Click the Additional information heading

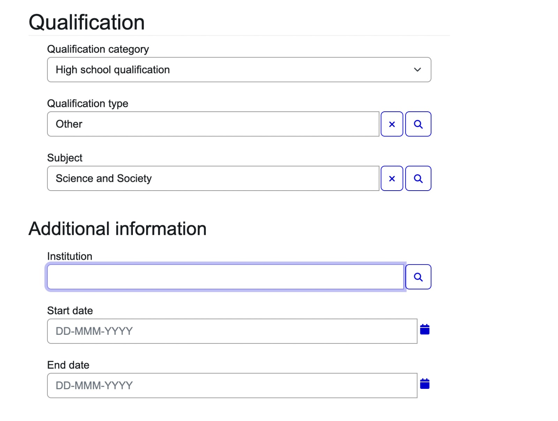click(118, 229)
